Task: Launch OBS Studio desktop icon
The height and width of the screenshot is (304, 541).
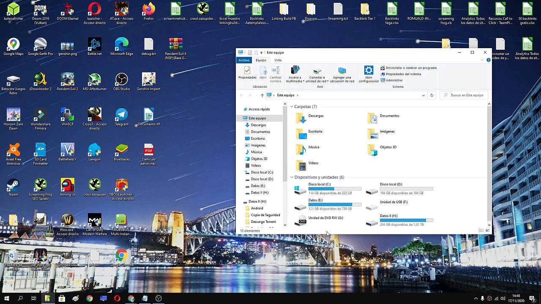Action: (122, 82)
